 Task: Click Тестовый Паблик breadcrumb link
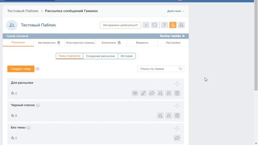23,11
